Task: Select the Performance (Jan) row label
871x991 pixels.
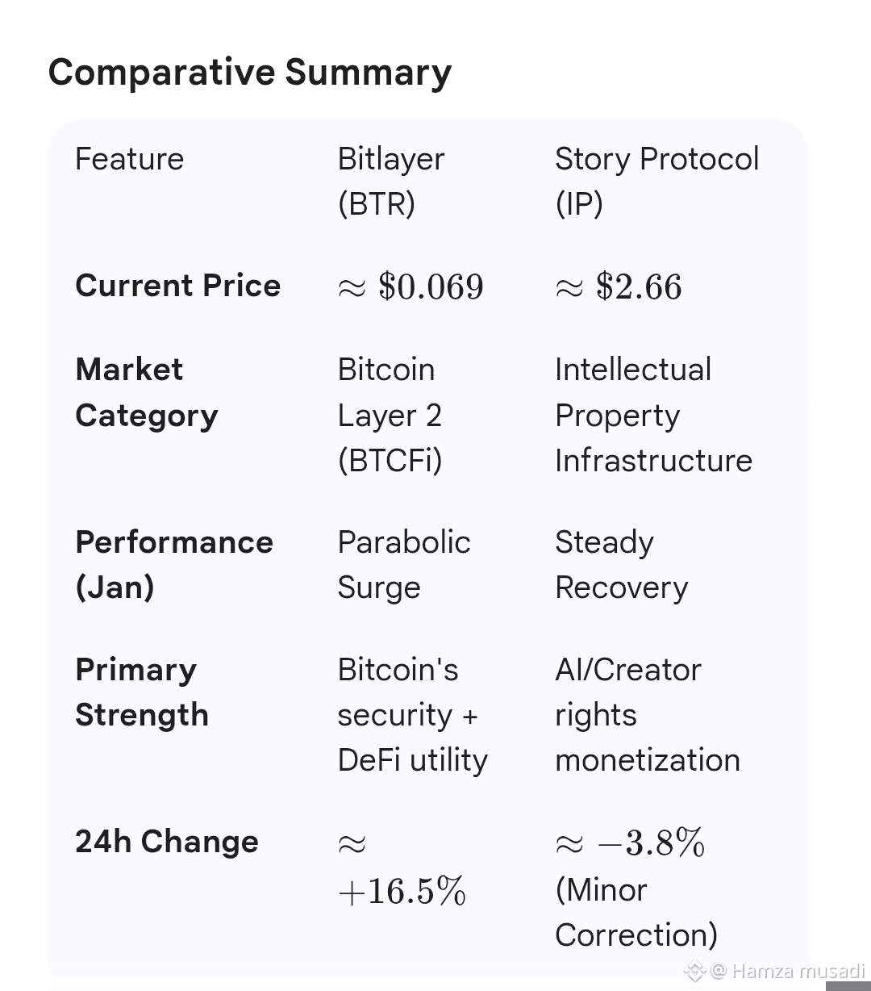Action: click(x=173, y=564)
